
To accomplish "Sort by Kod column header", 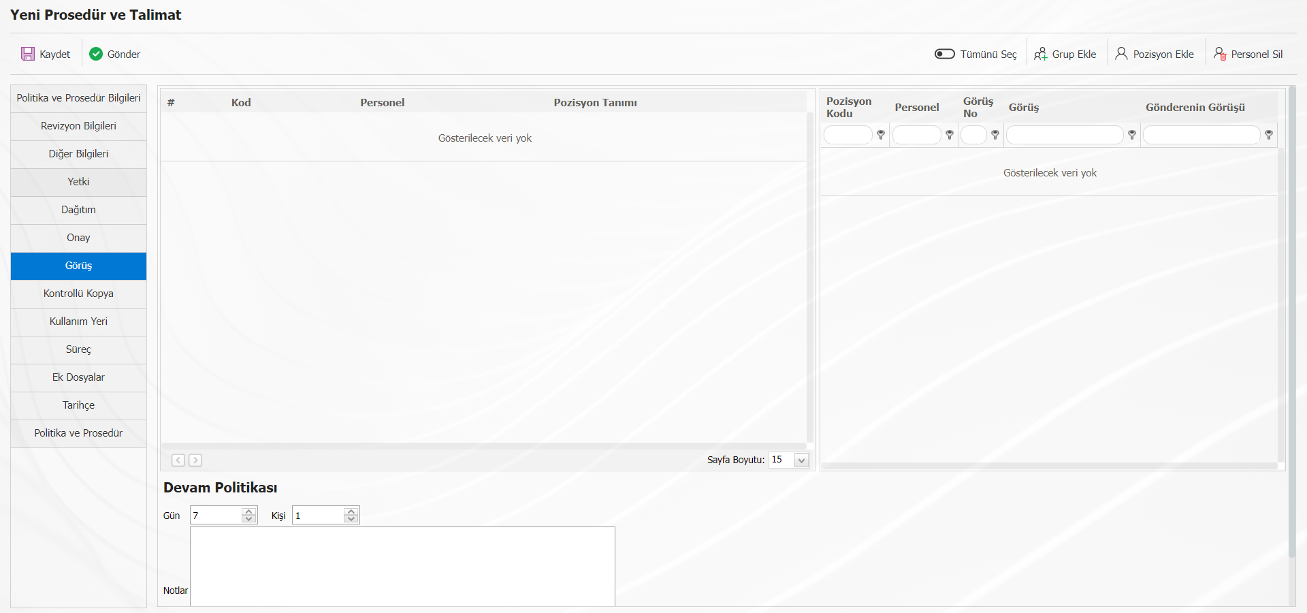I will (x=241, y=103).
